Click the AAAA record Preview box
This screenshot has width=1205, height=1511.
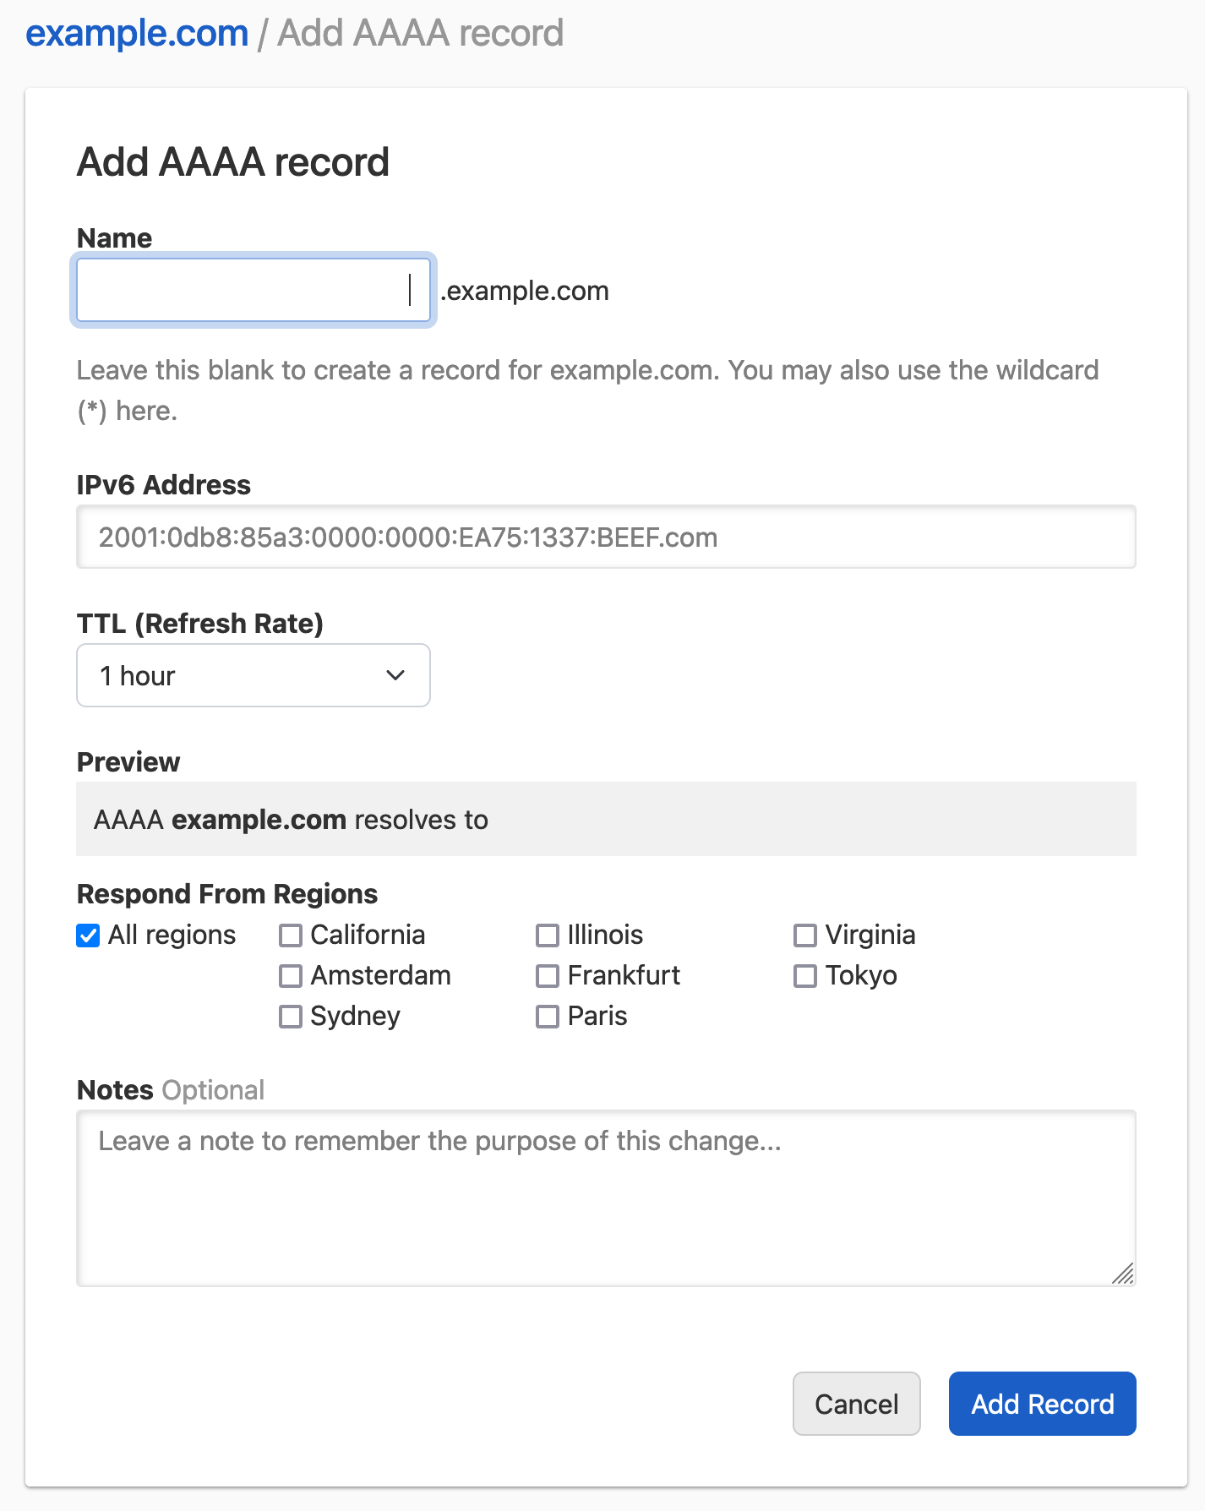click(605, 818)
